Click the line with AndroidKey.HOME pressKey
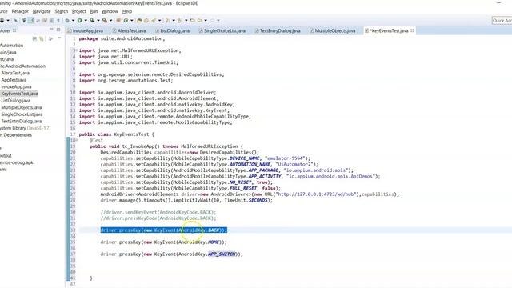 point(163,242)
